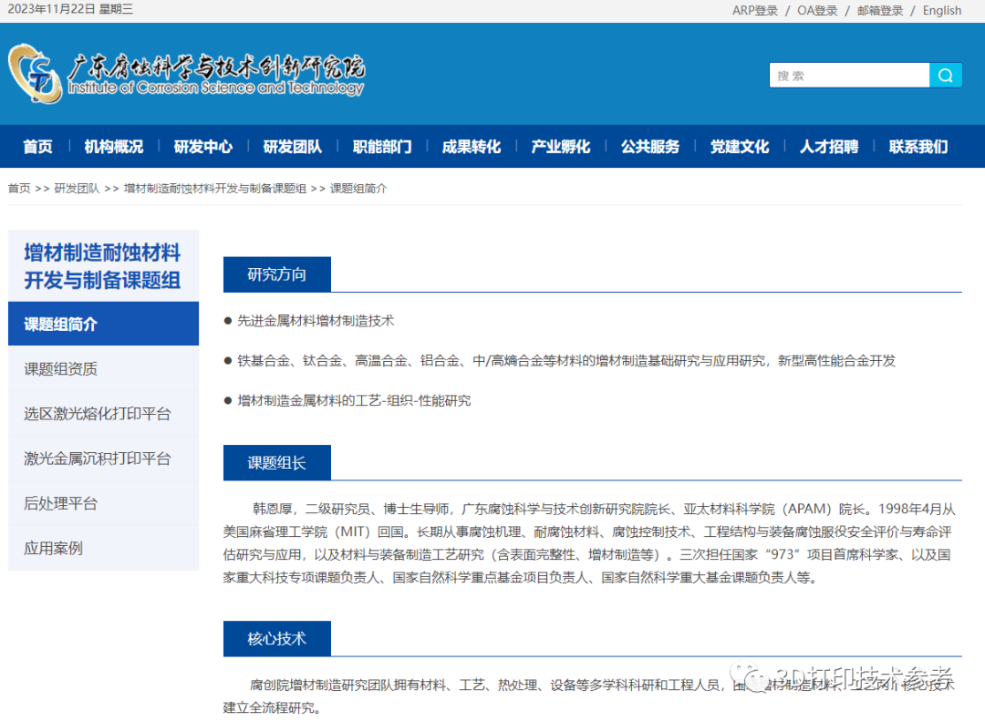This screenshot has height=722, width=985.
Task: Click the institute Chinese name banner text
Action: [217, 67]
